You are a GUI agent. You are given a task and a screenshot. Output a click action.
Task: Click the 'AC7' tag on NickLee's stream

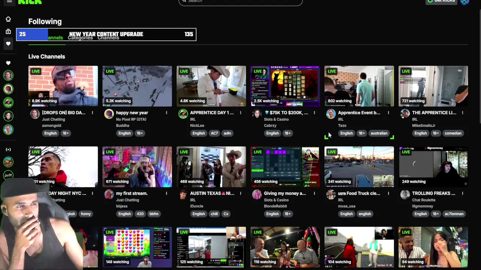pos(214,133)
